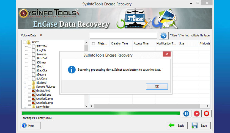
Task: Click the New folder icon
Action: [34, 107]
